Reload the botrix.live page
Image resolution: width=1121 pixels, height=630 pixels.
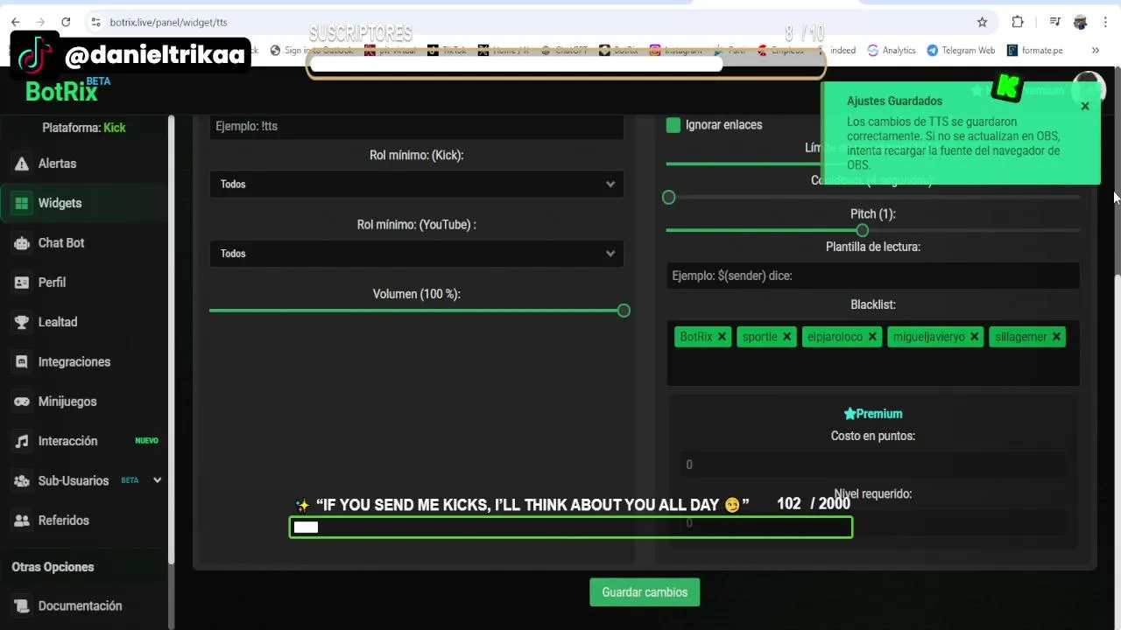coord(66,22)
